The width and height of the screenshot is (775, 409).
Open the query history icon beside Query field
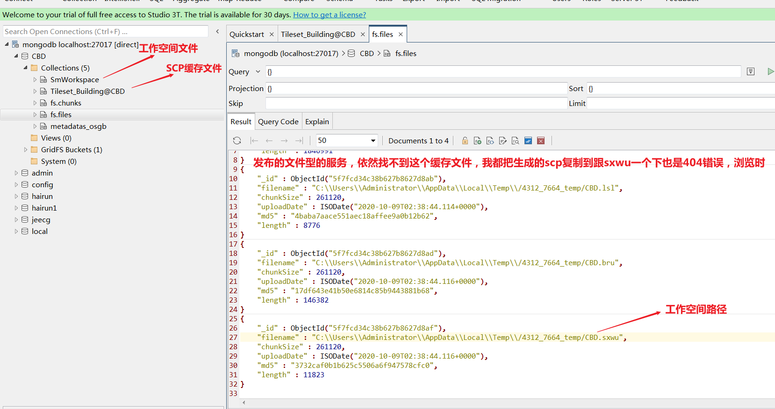point(751,71)
